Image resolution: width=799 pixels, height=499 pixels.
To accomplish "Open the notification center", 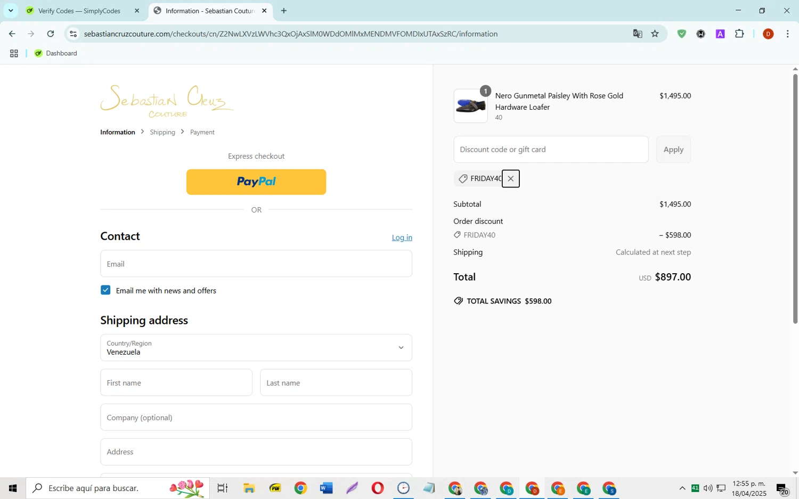I will pyautogui.click(x=782, y=489).
